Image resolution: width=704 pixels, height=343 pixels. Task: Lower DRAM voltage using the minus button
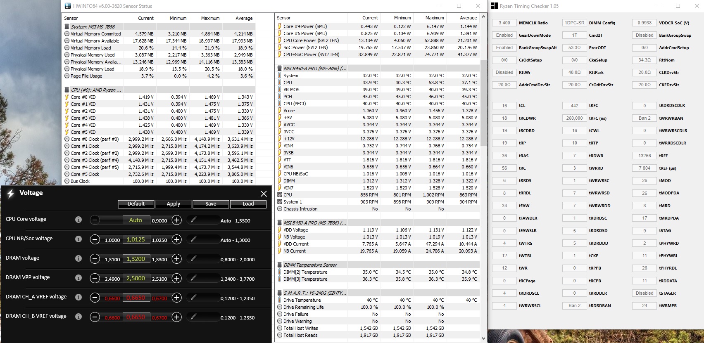pyautogui.click(x=95, y=259)
